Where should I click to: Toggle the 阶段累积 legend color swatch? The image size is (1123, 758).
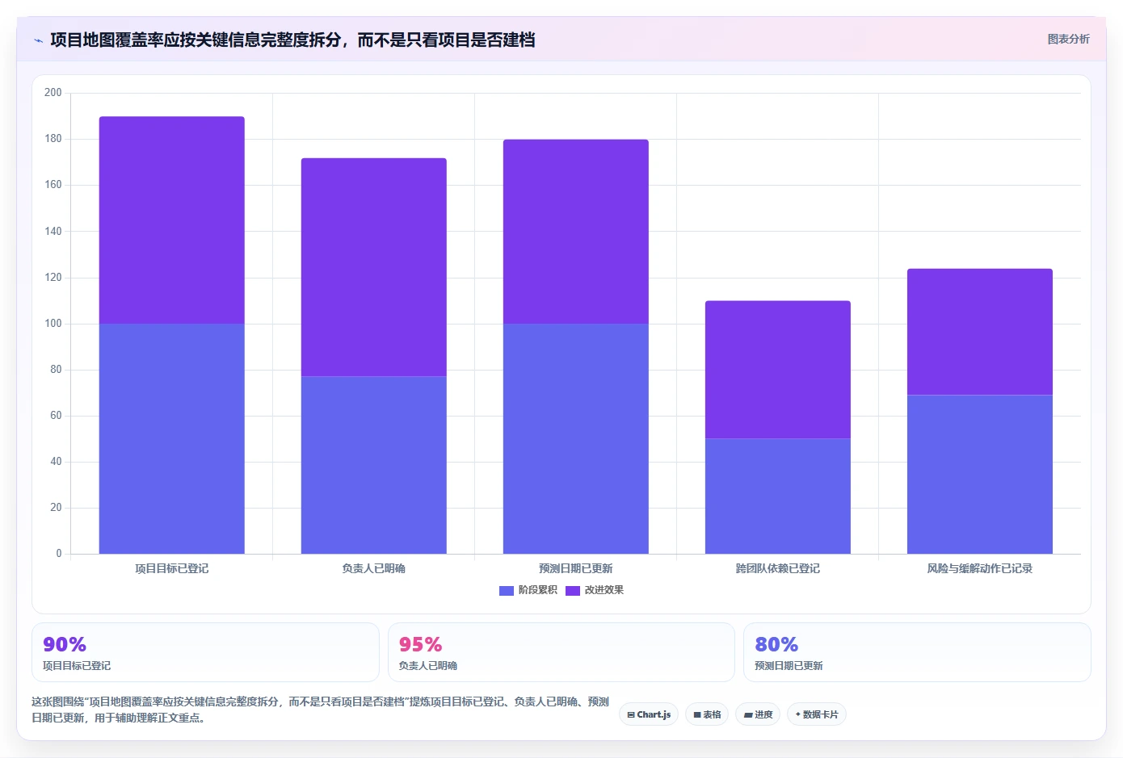pyautogui.click(x=507, y=591)
